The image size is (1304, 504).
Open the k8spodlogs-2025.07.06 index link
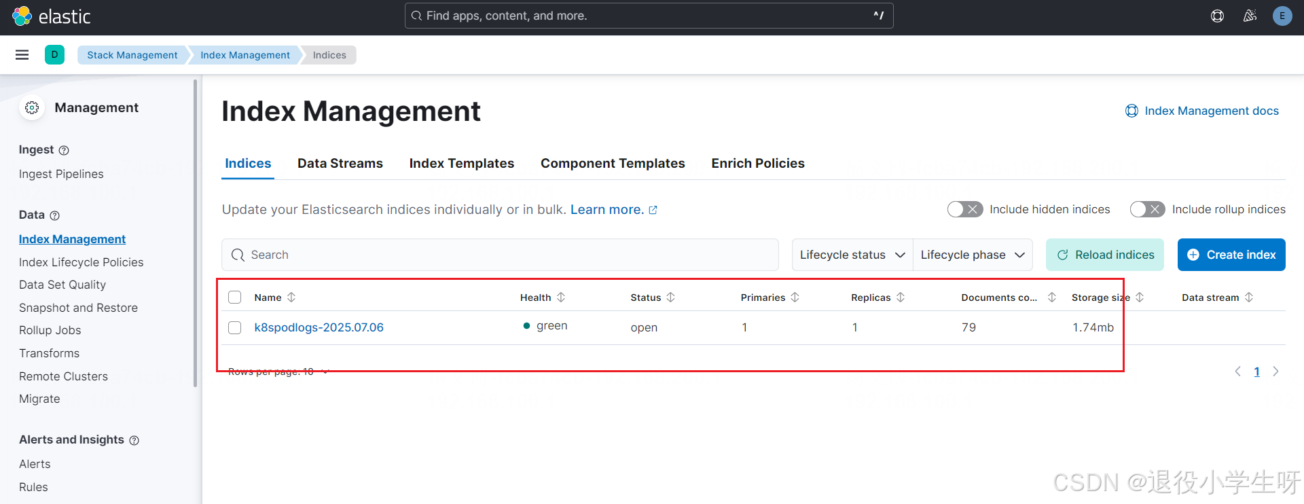click(x=319, y=327)
